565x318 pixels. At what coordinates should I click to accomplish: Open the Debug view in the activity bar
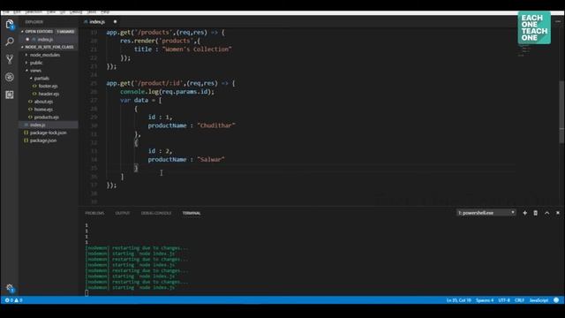tap(10, 77)
